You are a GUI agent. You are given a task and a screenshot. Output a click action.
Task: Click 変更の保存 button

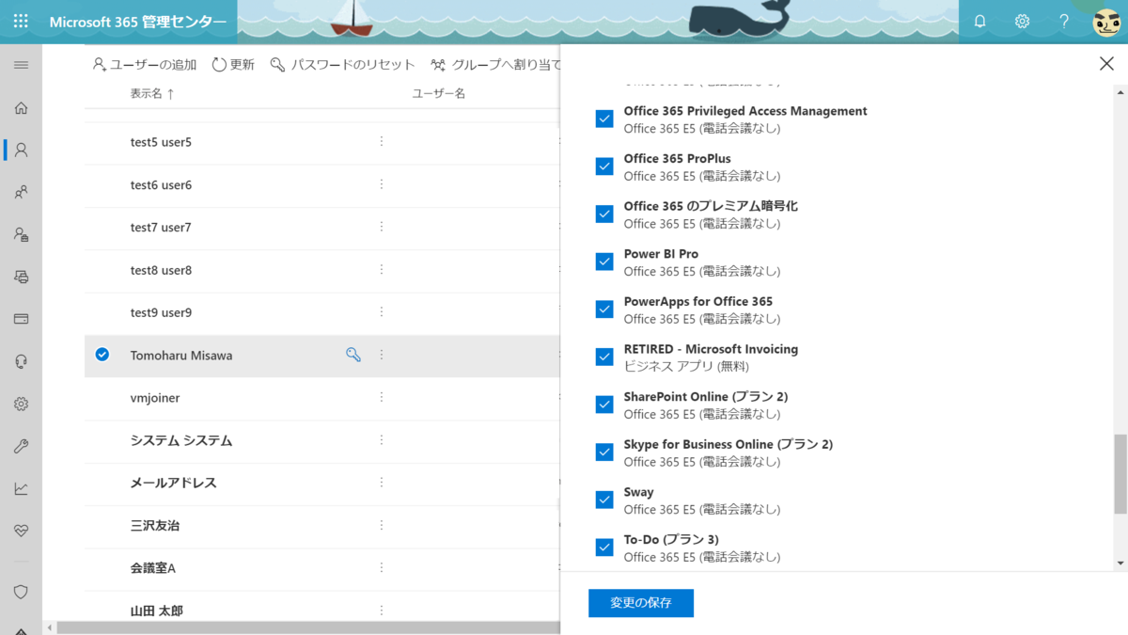click(x=641, y=603)
